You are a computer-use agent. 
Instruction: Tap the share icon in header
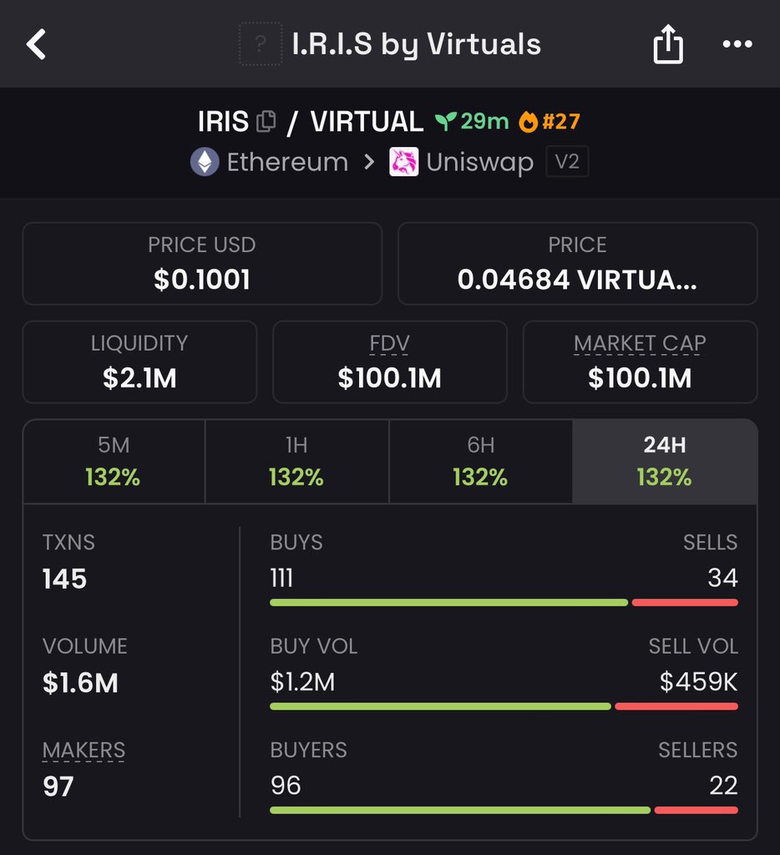(x=667, y=44)
